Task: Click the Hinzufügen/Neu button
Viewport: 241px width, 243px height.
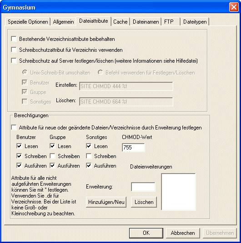Action: (x=106, y=202)
